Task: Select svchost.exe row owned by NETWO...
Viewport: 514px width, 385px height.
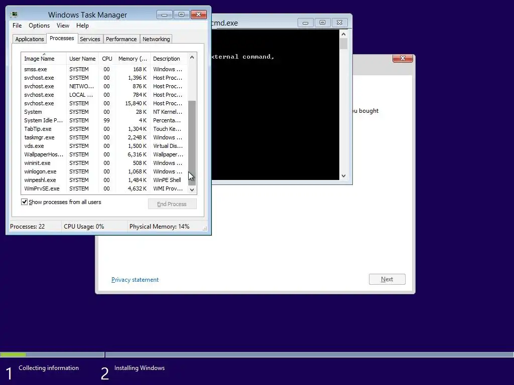Action: tap(104, 86)
